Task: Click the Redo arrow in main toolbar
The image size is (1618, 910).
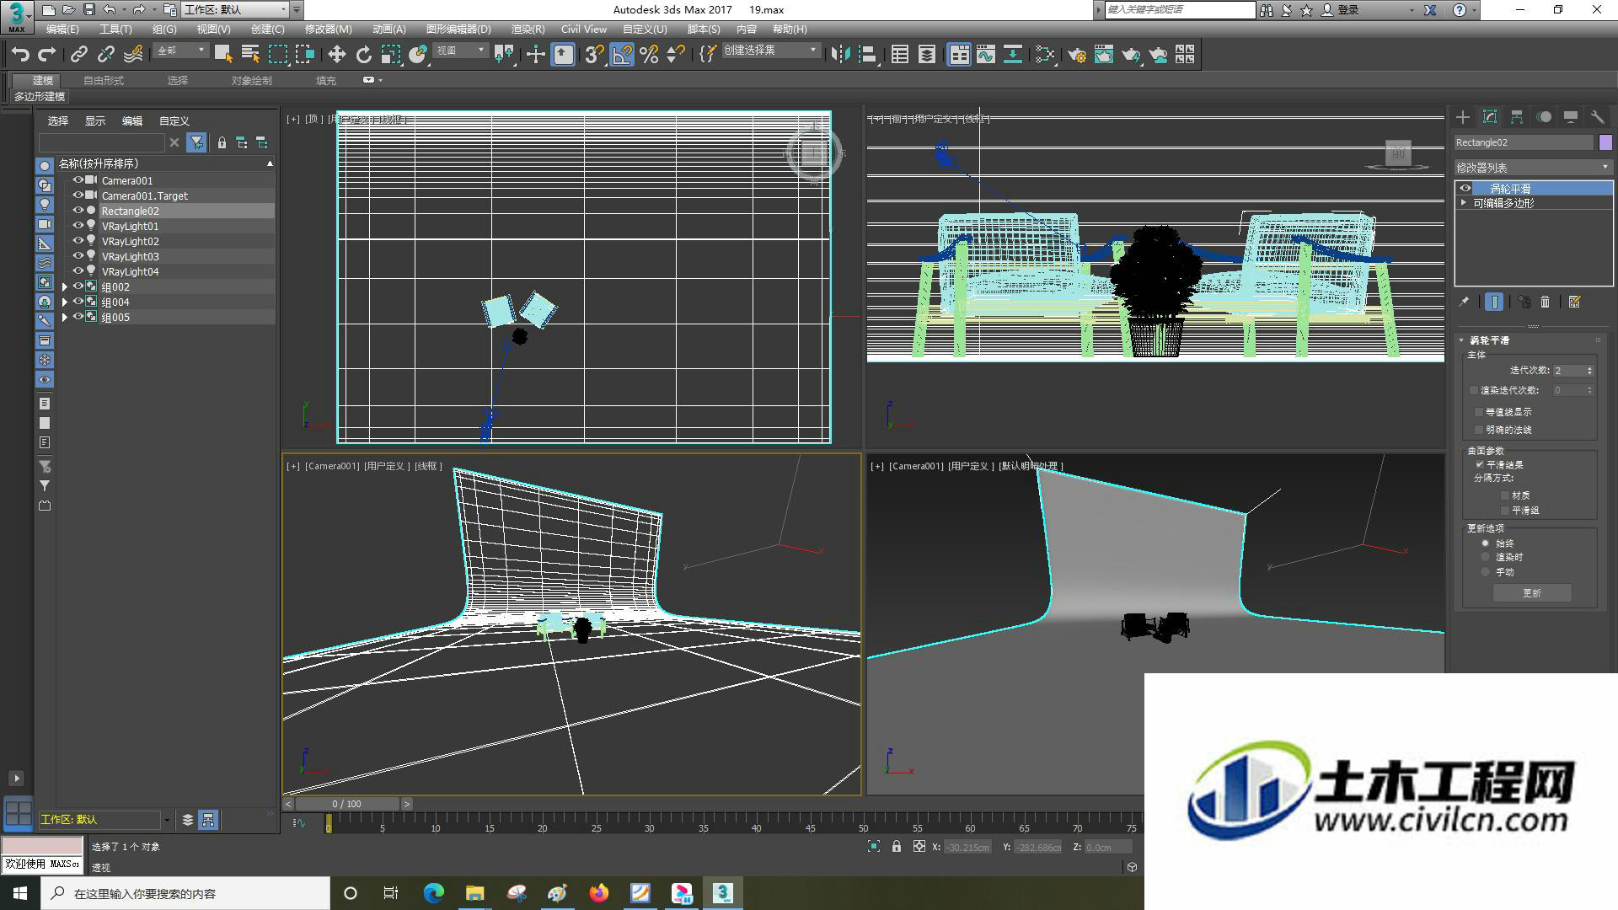Action: pyautogui.click(x=47, y=55)
